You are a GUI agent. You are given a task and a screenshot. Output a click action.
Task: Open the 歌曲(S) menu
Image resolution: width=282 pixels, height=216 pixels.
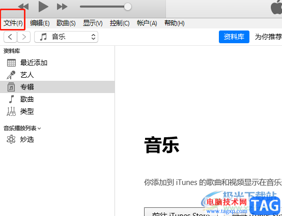coord(66,23)
